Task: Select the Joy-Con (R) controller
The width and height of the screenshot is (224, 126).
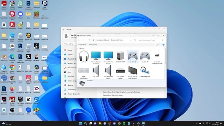Action: [145, 57]
